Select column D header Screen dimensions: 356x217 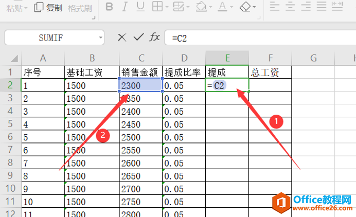point(184,58)
